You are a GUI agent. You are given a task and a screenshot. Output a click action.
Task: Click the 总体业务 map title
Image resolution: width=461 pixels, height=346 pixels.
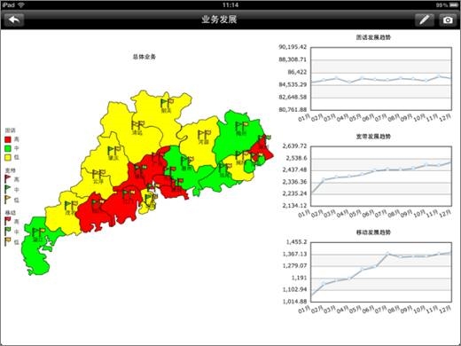[145, 57]
